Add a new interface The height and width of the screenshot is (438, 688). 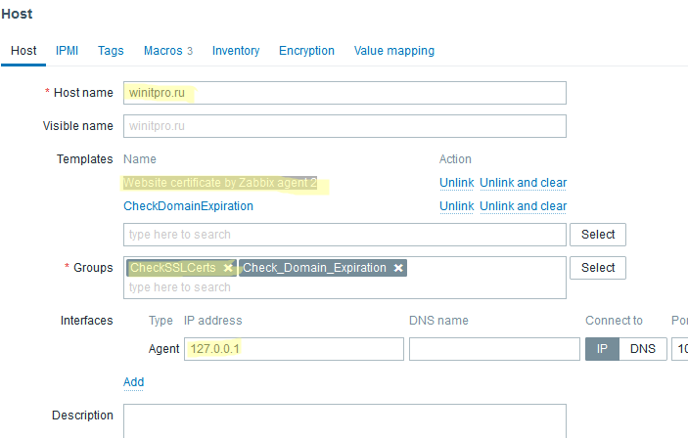point(133,382)
